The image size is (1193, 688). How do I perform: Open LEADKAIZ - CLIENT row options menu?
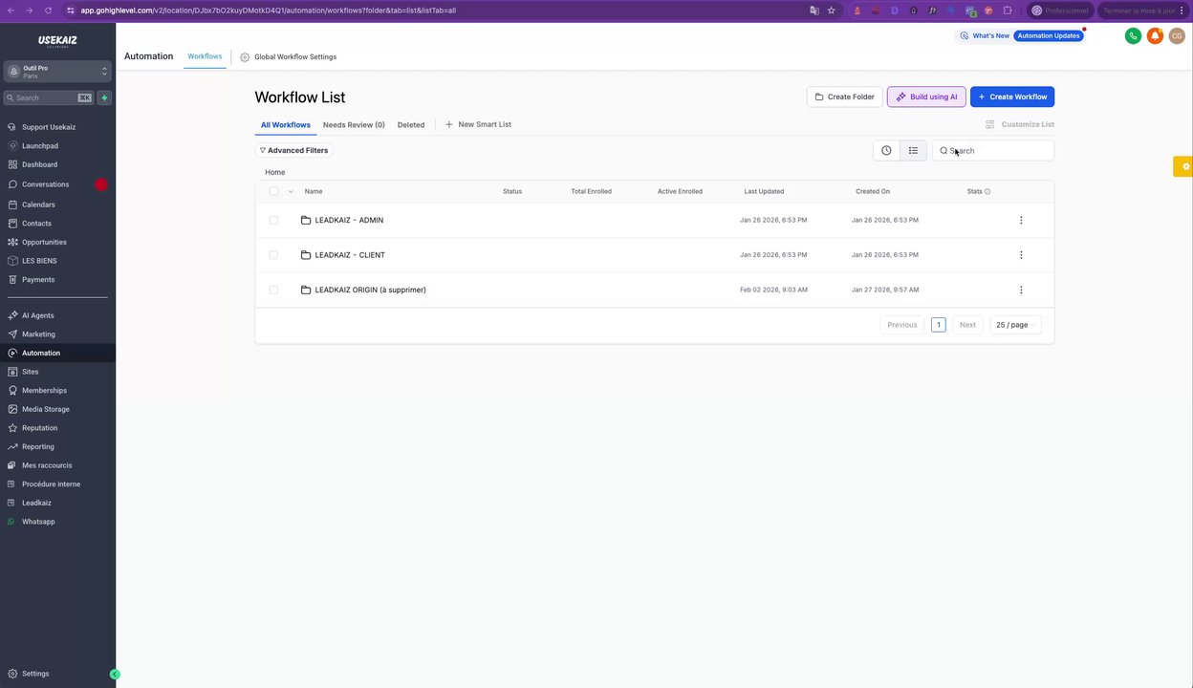(1021, 255)
